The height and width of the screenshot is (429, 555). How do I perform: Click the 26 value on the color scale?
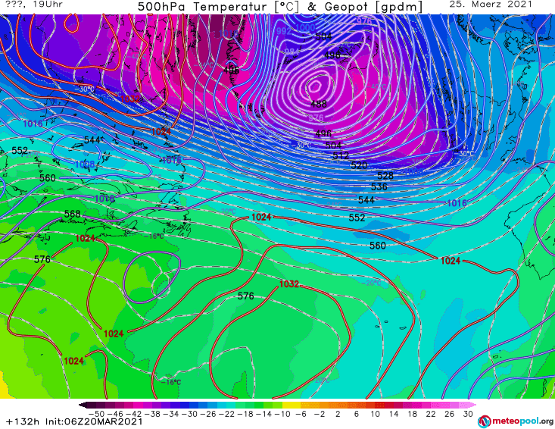coord(450,414)
